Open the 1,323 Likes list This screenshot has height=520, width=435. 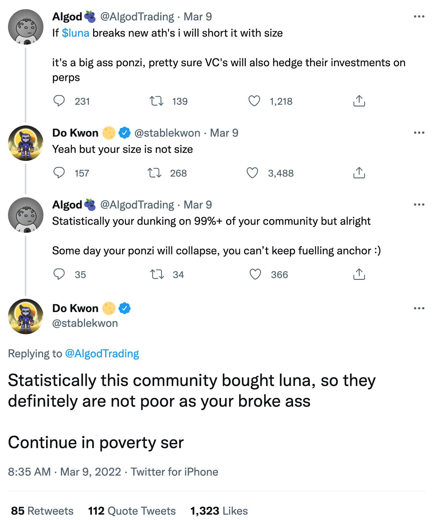coord(219,511)
